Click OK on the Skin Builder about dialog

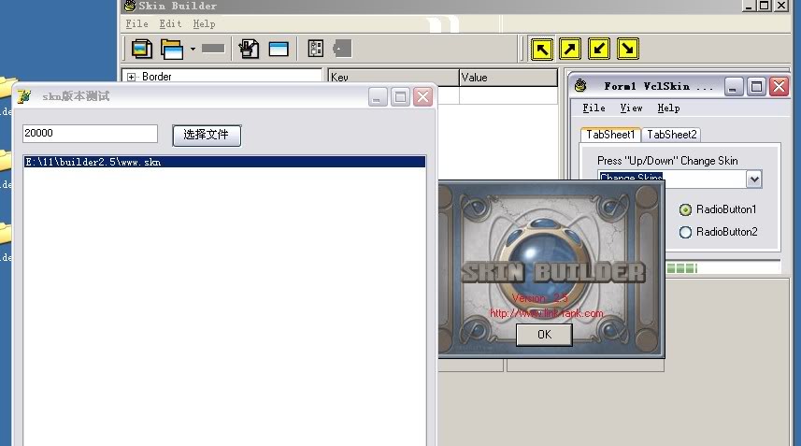(x=544, y=335)
